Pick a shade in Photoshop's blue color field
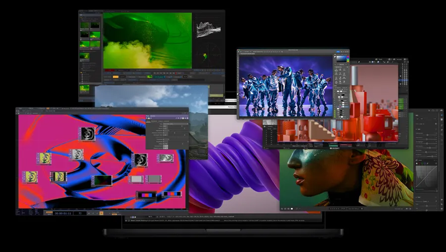 (341, 59)
